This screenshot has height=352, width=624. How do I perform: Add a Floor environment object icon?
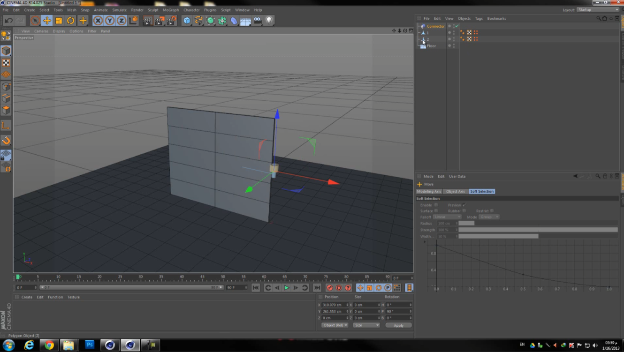click(245, 21)
